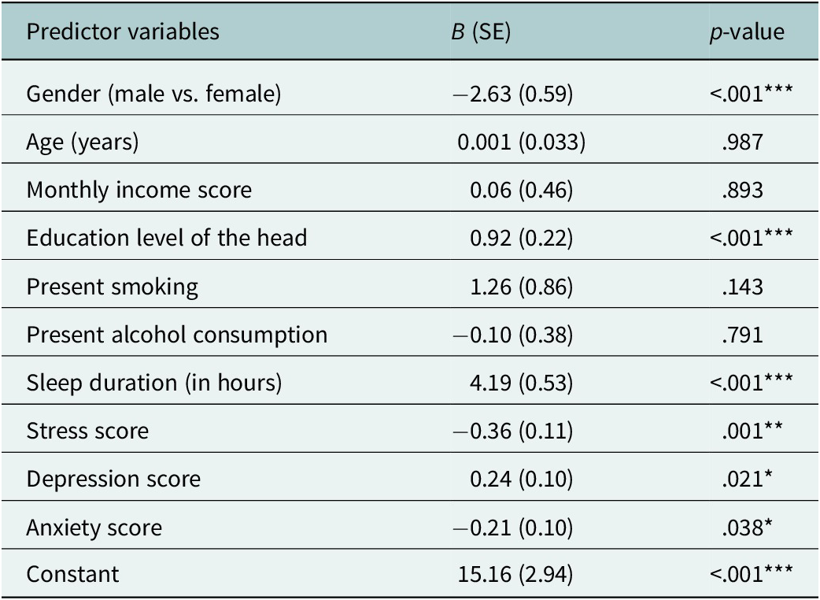
Task: Click the "Stress score" predictor cell
Action: [x=87, y=431]
